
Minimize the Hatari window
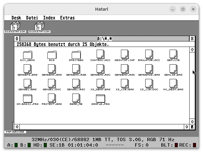tap(173, 9)
